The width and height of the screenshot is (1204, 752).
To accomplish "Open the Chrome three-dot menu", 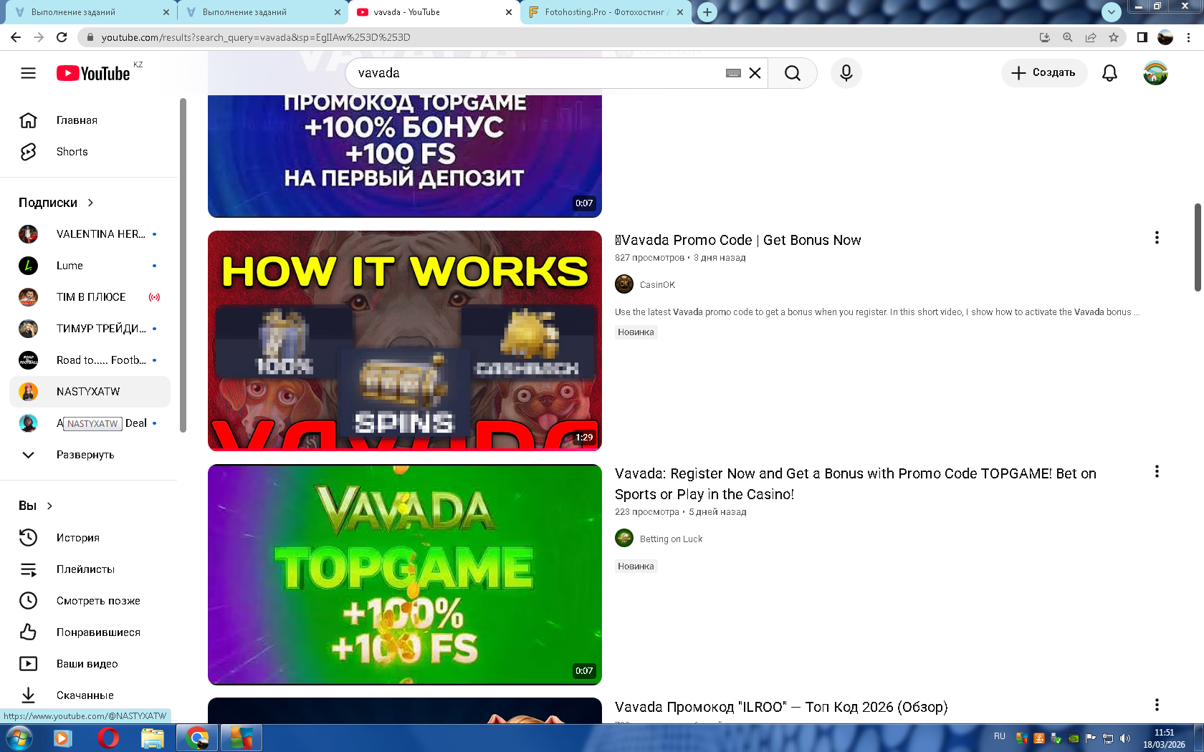I will pos(1188,37).
